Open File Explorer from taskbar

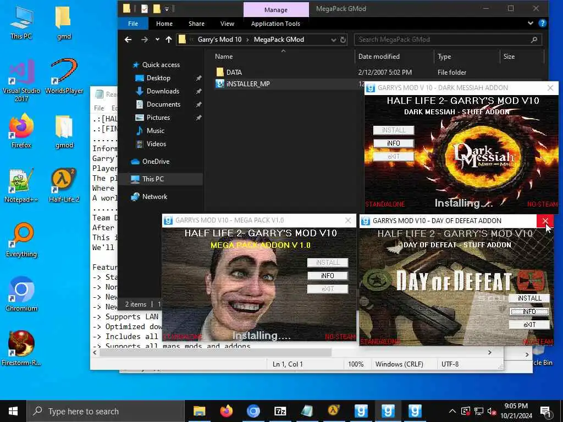click(x=199, y=411)
